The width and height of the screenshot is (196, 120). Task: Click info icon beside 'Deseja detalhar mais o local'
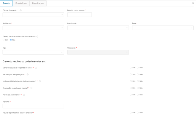coord(37,37)
